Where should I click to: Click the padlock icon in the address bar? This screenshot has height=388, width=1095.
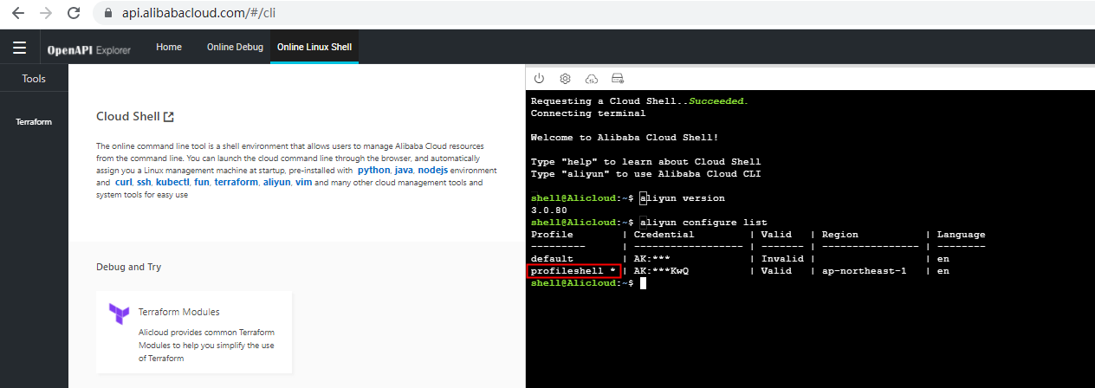click(x=108, y=14)
